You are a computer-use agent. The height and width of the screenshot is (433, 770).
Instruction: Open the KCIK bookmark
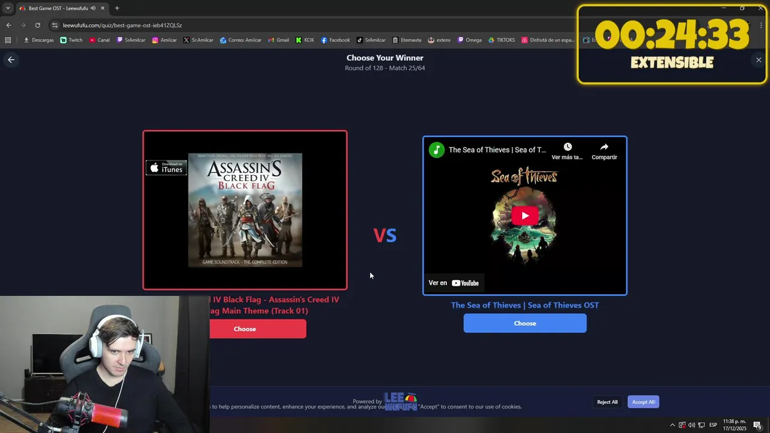[x=305, y=40]
